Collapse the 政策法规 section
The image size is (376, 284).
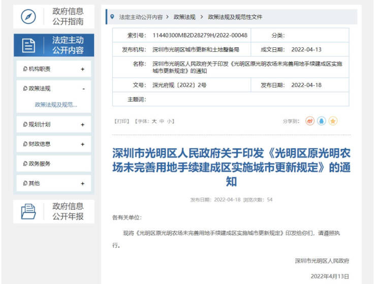pos(83,88)
